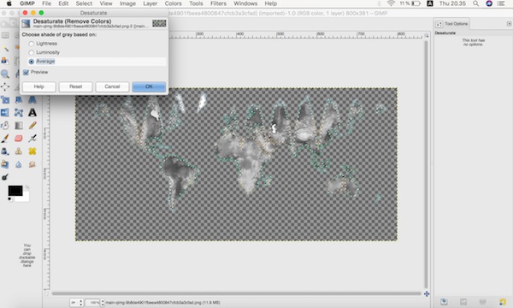Click the Desaturate dialog preview thumbnail
Screen dimensions: 513x308
(159, 24)
